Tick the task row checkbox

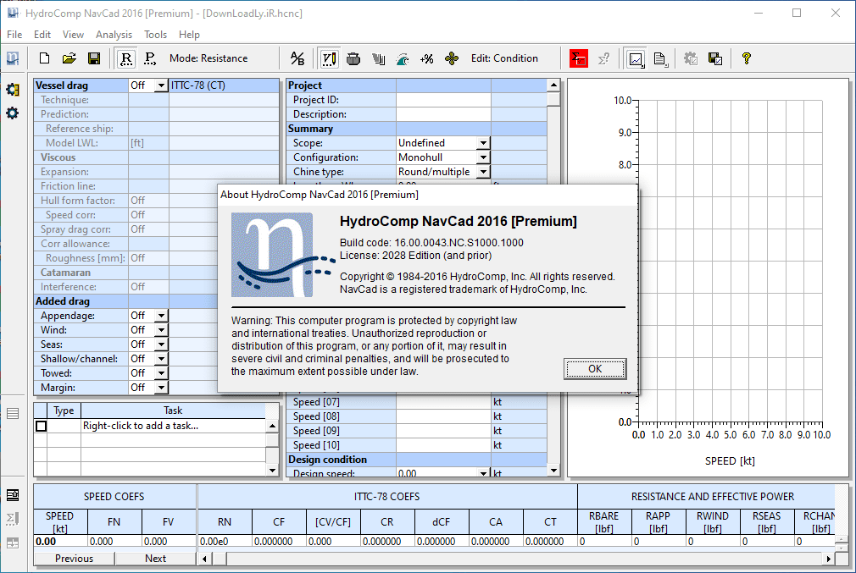41,426
